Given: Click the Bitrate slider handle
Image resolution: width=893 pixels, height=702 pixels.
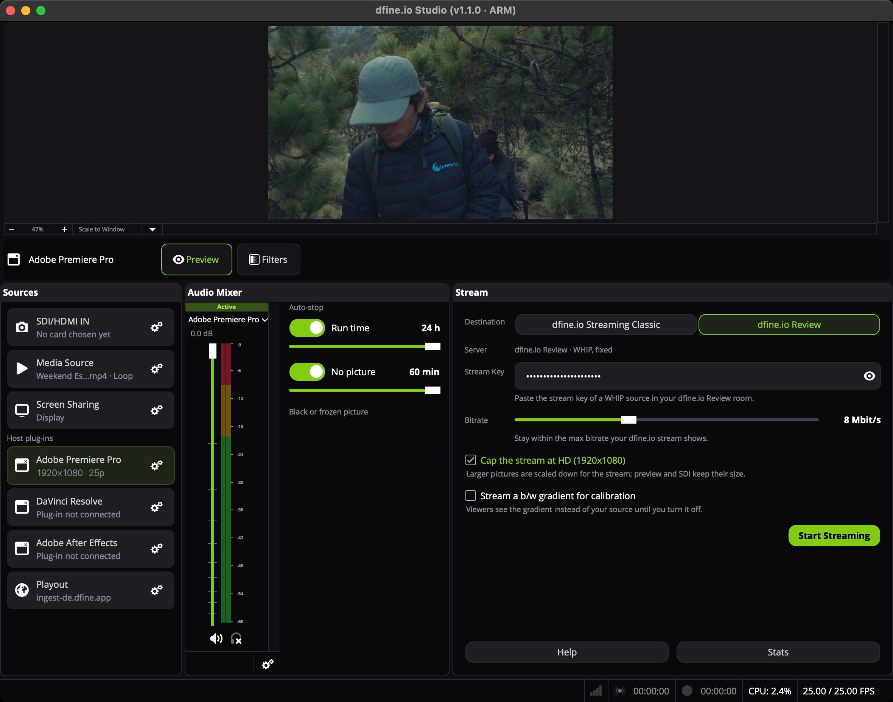Looking at the screenshot, I should click(629, 419).
